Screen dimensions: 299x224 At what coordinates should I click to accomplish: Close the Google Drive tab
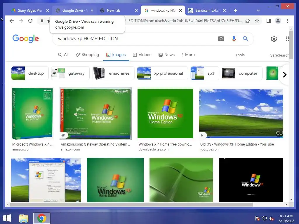[92, 10]
